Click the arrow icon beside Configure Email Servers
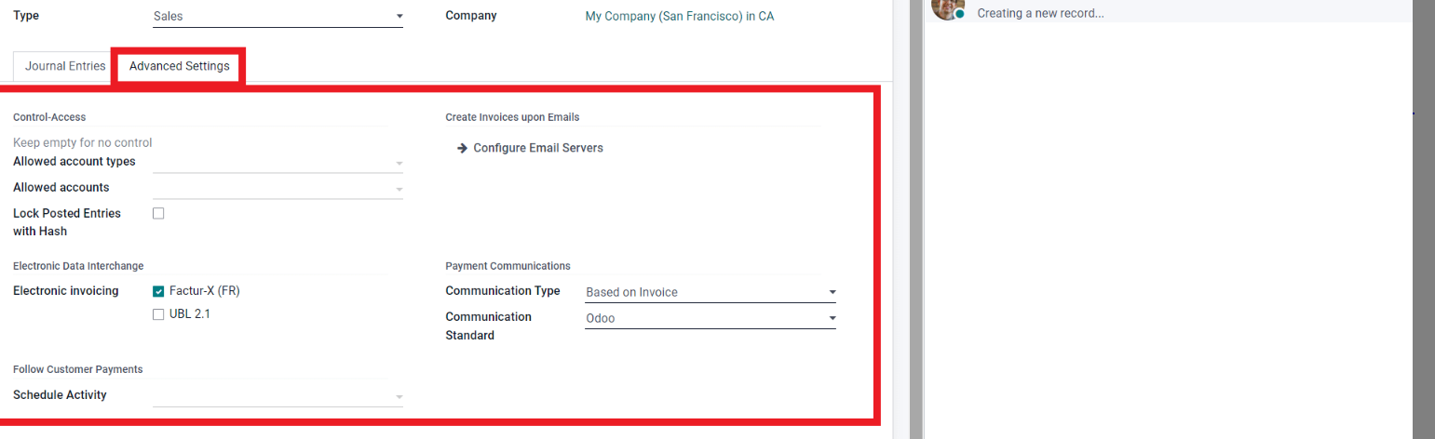 462,148
